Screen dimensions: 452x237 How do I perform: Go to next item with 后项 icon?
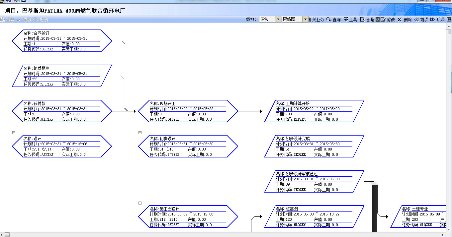point(432,20)
